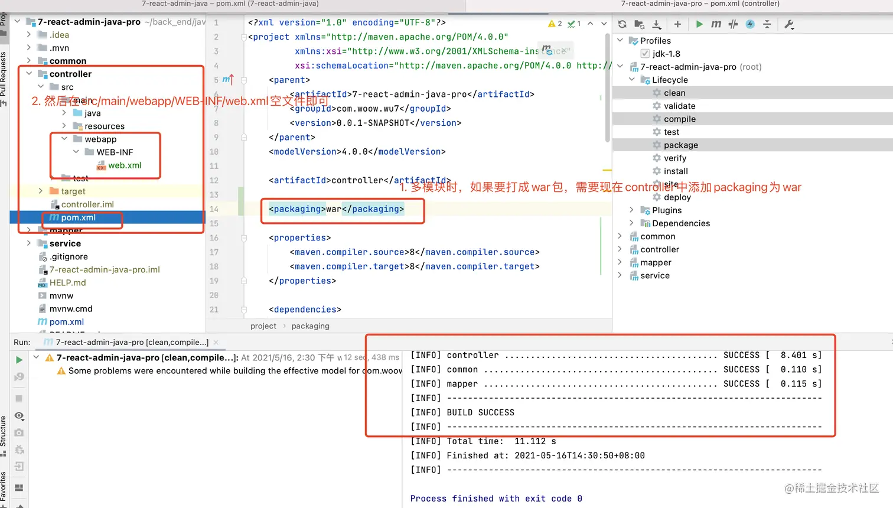Expand service module in project tree

click(x=29, y=243)
